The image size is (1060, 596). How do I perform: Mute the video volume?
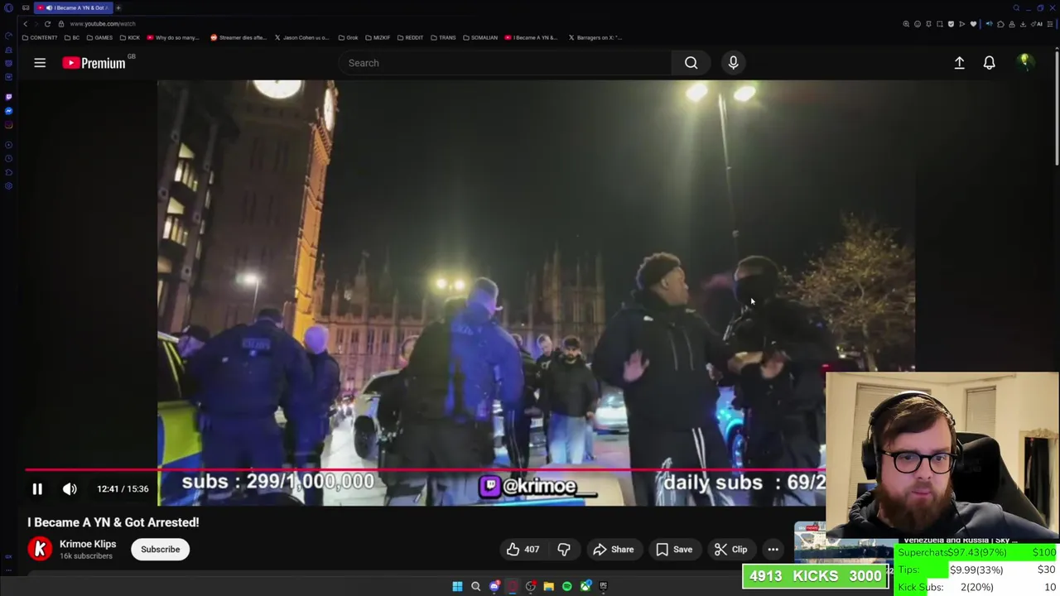[x=70, y=489]
